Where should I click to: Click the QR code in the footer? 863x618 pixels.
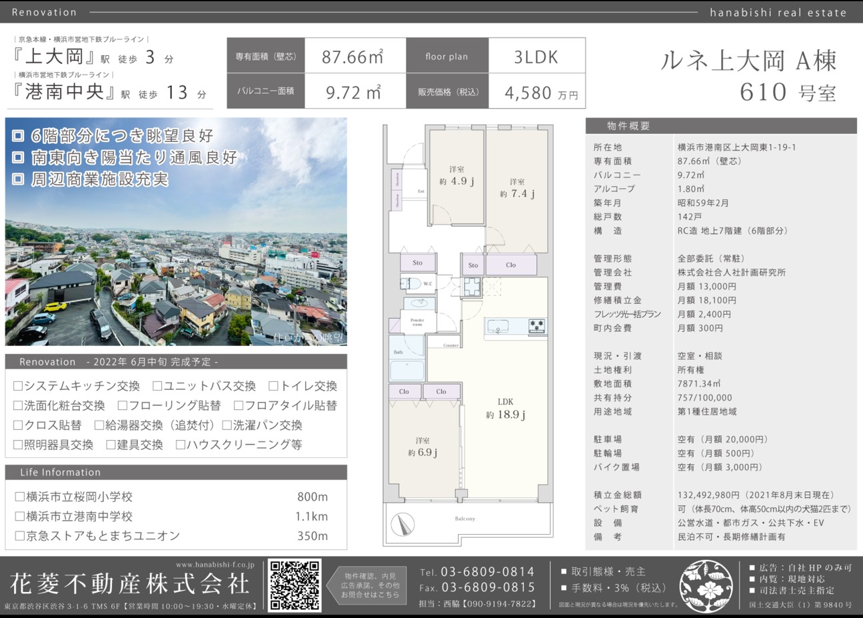(x=294, y=585)
